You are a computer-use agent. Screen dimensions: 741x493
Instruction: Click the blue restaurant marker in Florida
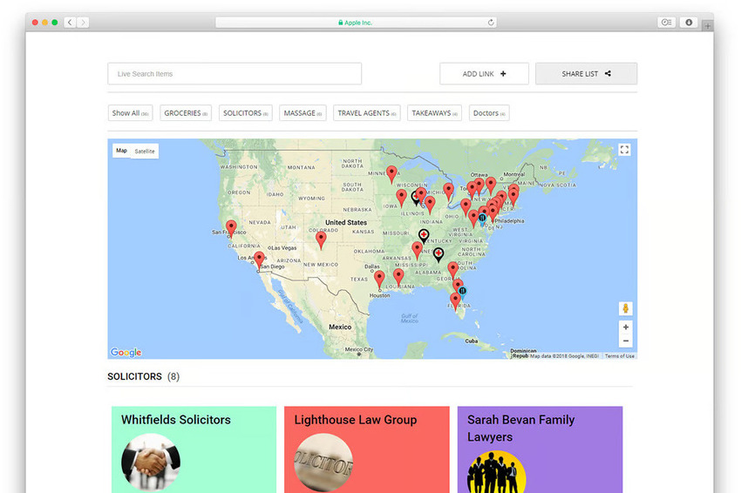pos(463,293)
